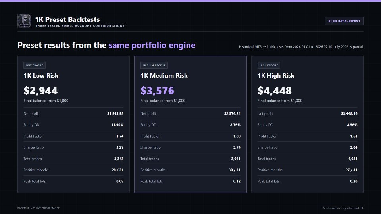This screenshot has height=214, width=381.
Task: Select the Low Profile tag
Action: (x=35, y=65)
